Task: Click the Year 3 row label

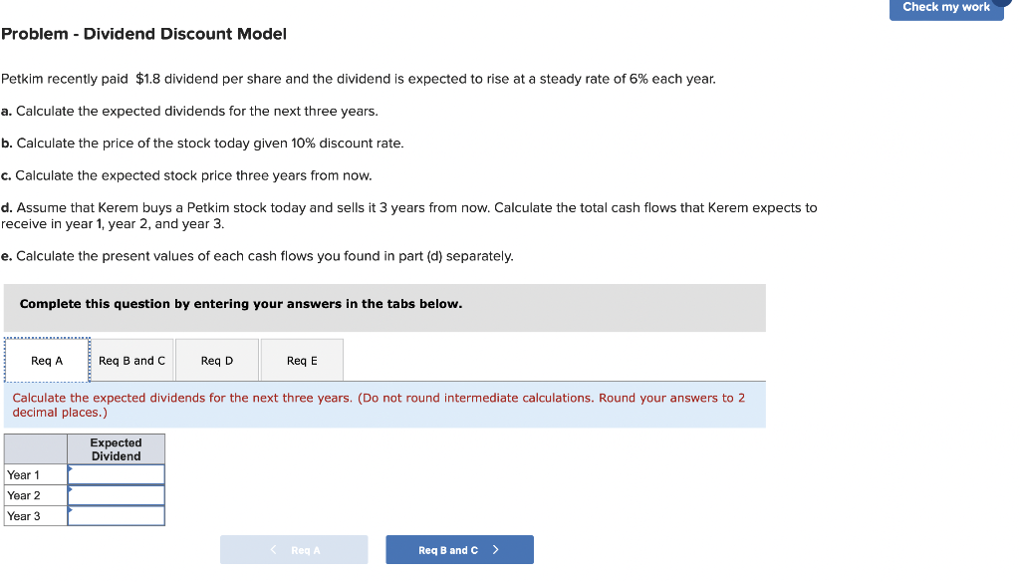Action: (x=24, y=515)
